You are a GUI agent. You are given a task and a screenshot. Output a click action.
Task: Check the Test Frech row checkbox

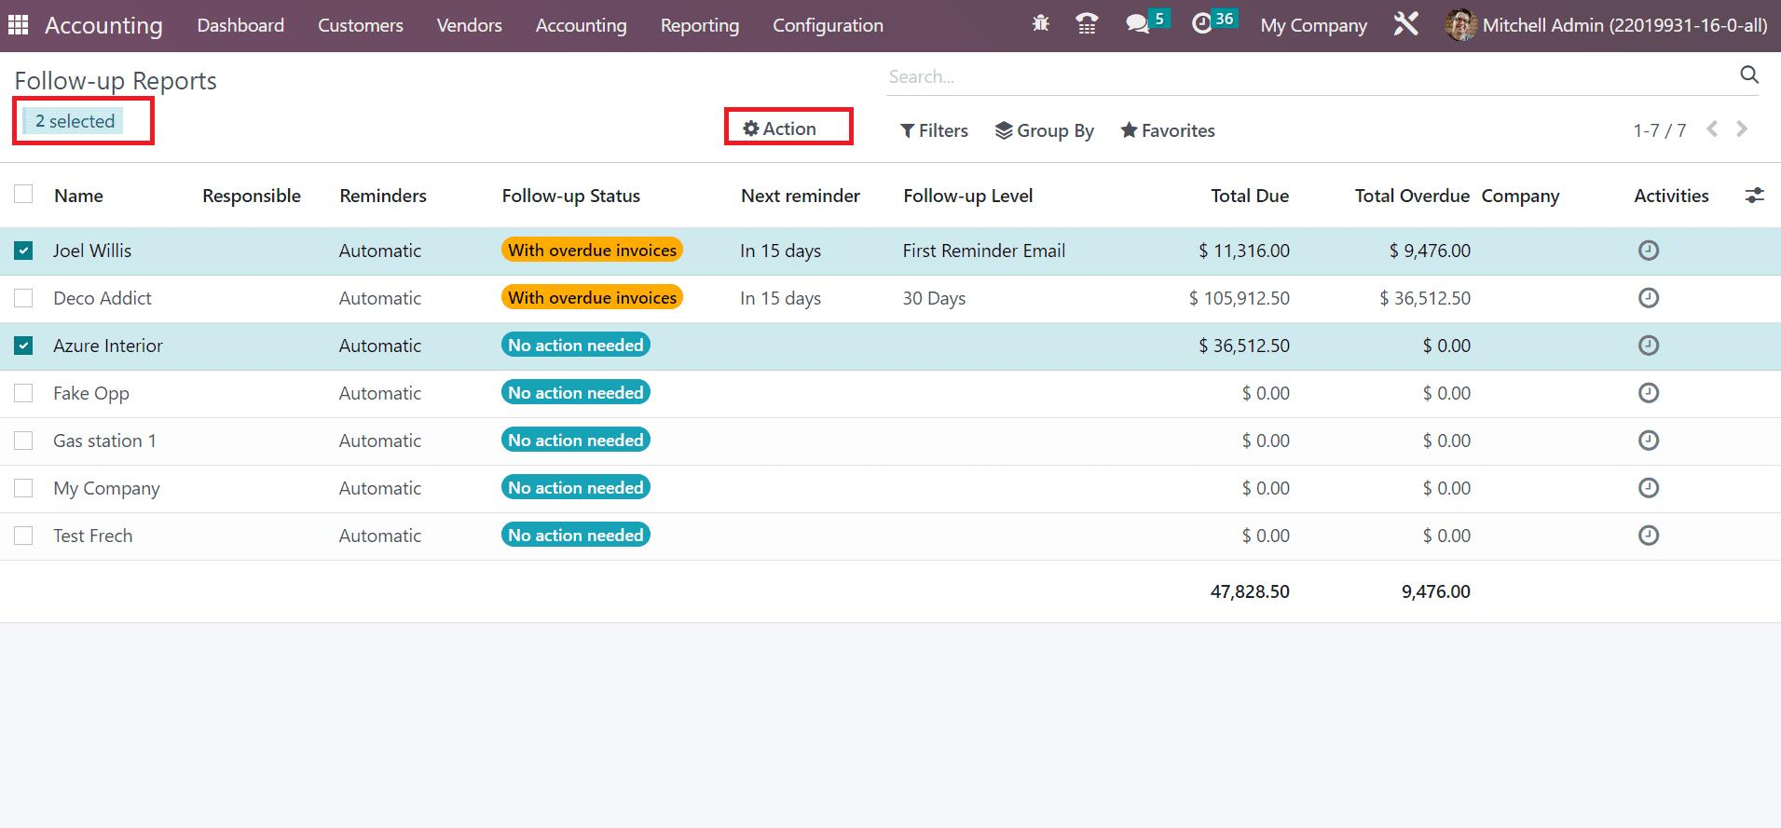pos(23,536)
